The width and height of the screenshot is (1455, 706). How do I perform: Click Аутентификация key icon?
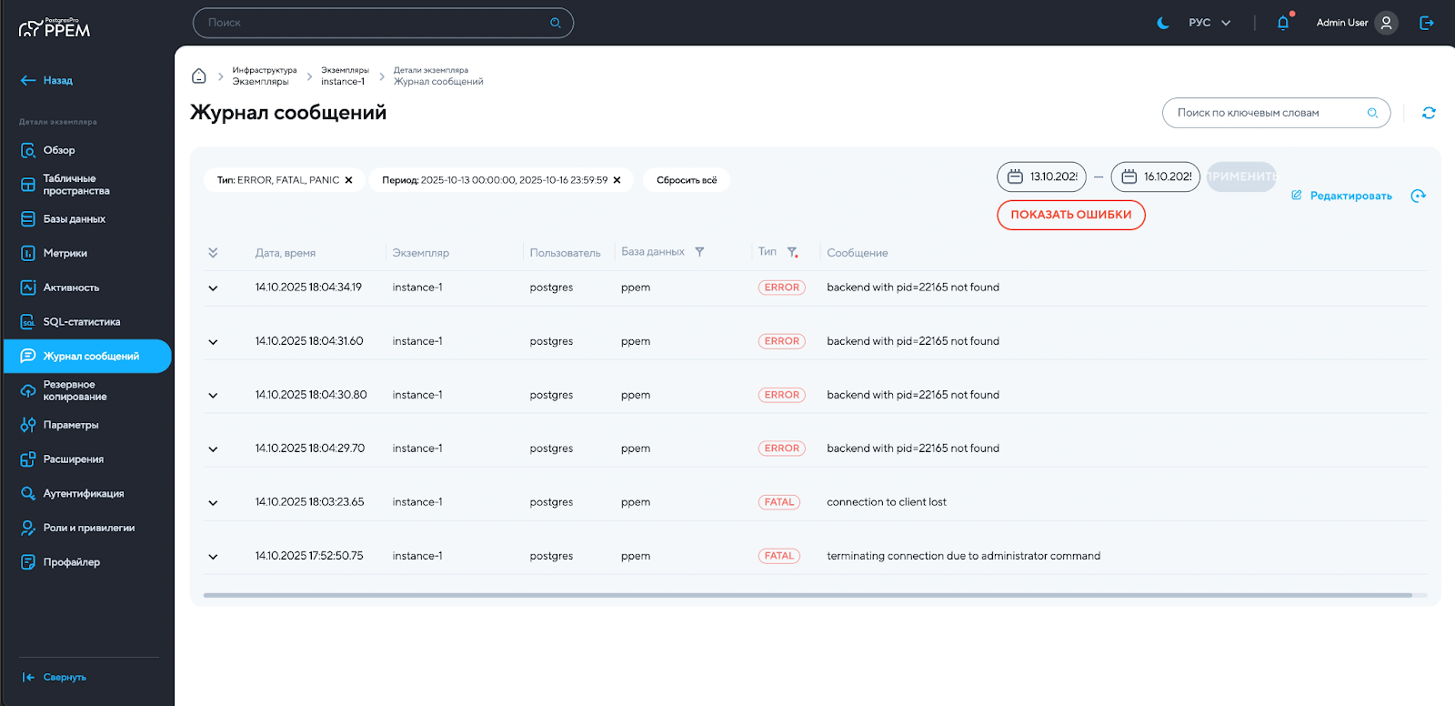coord(28,493)
